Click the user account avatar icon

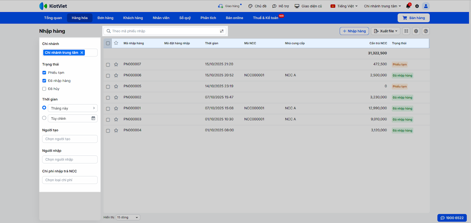pyautogui.click(x=426, y=6)
